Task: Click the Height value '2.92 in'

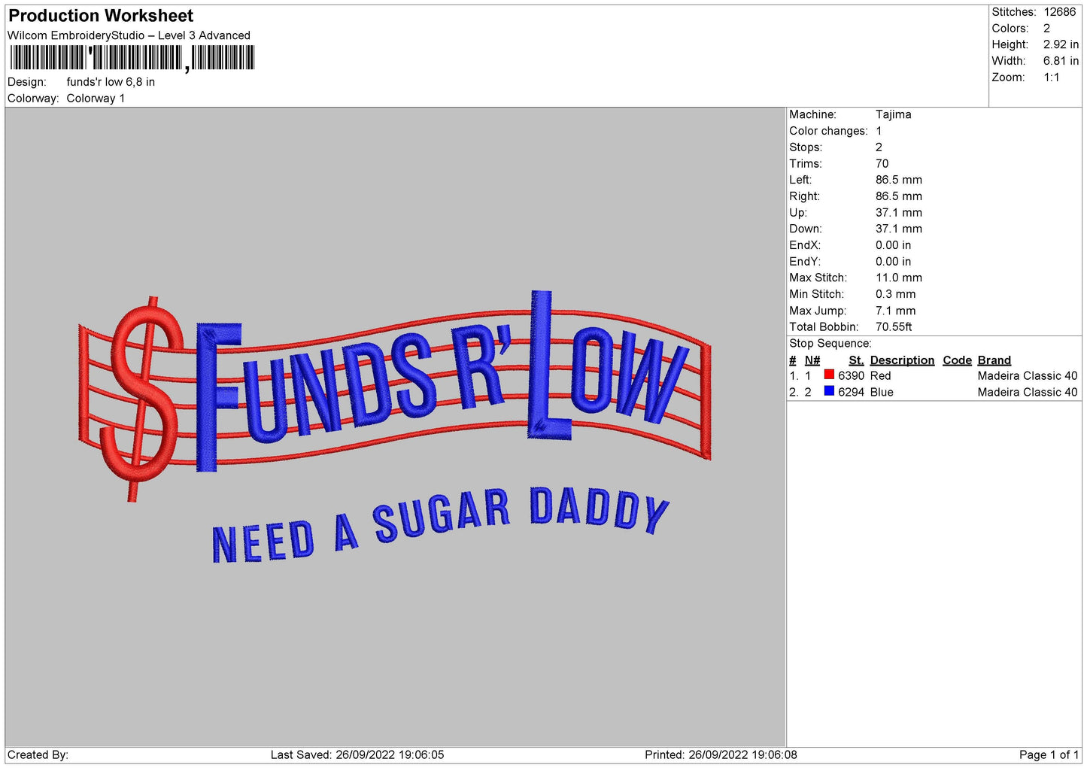Action: 1061,45
